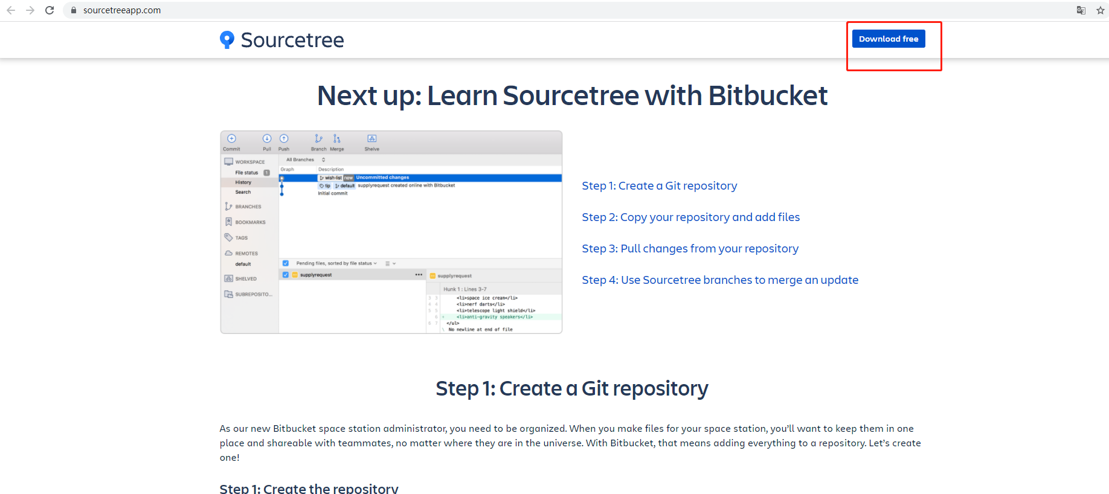This screenshot has width=1109, height=494.
Task: Click the Sourcetree logo
Action: (281, 40)
